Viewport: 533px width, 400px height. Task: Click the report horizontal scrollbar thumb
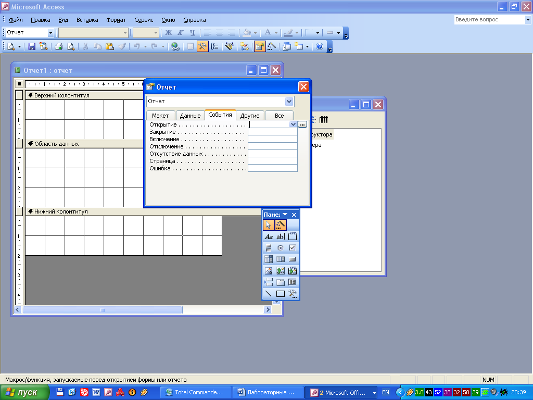[x=103, y=310]
